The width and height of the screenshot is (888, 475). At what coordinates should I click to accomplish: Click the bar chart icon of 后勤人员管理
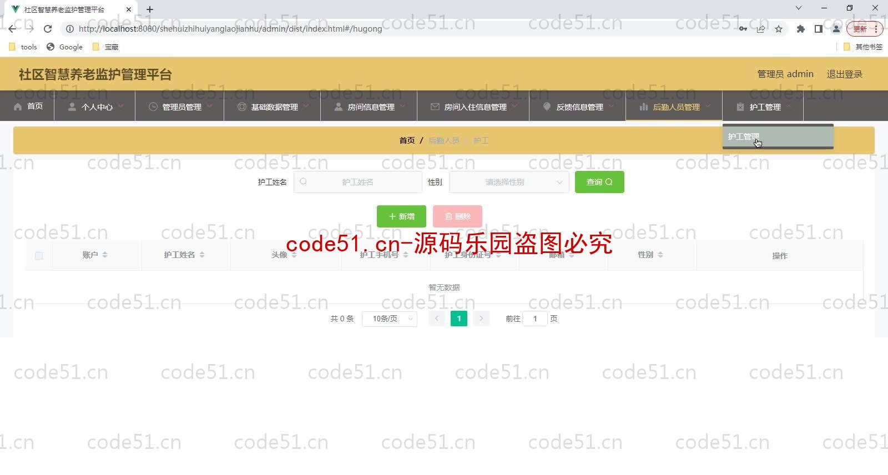pos(643,107)
